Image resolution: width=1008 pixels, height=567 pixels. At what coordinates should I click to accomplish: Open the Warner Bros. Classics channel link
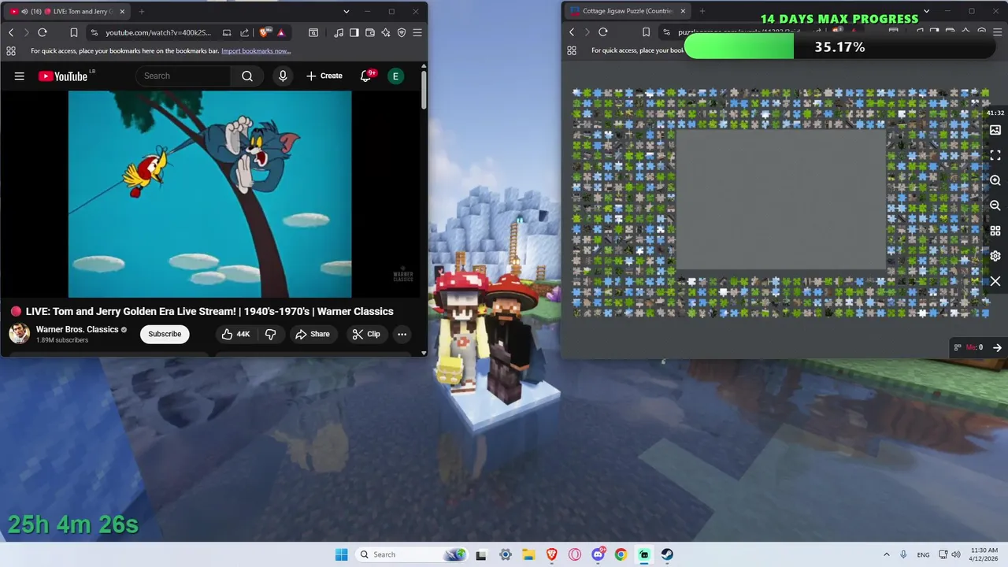point(77,329)
